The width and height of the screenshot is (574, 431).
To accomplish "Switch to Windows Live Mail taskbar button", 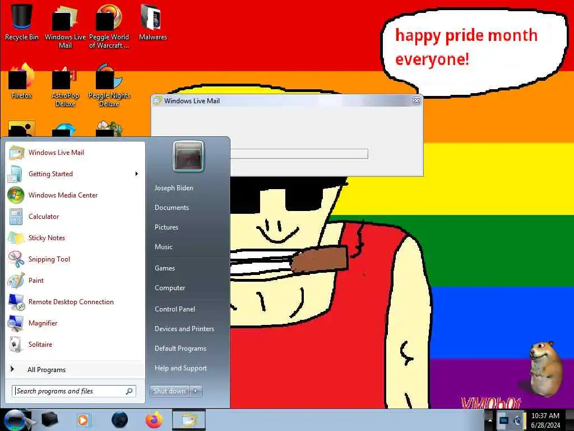I will (x=188, y=420).
